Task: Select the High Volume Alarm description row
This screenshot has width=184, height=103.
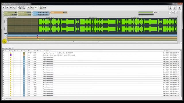Action: click(x=58, y=53)
